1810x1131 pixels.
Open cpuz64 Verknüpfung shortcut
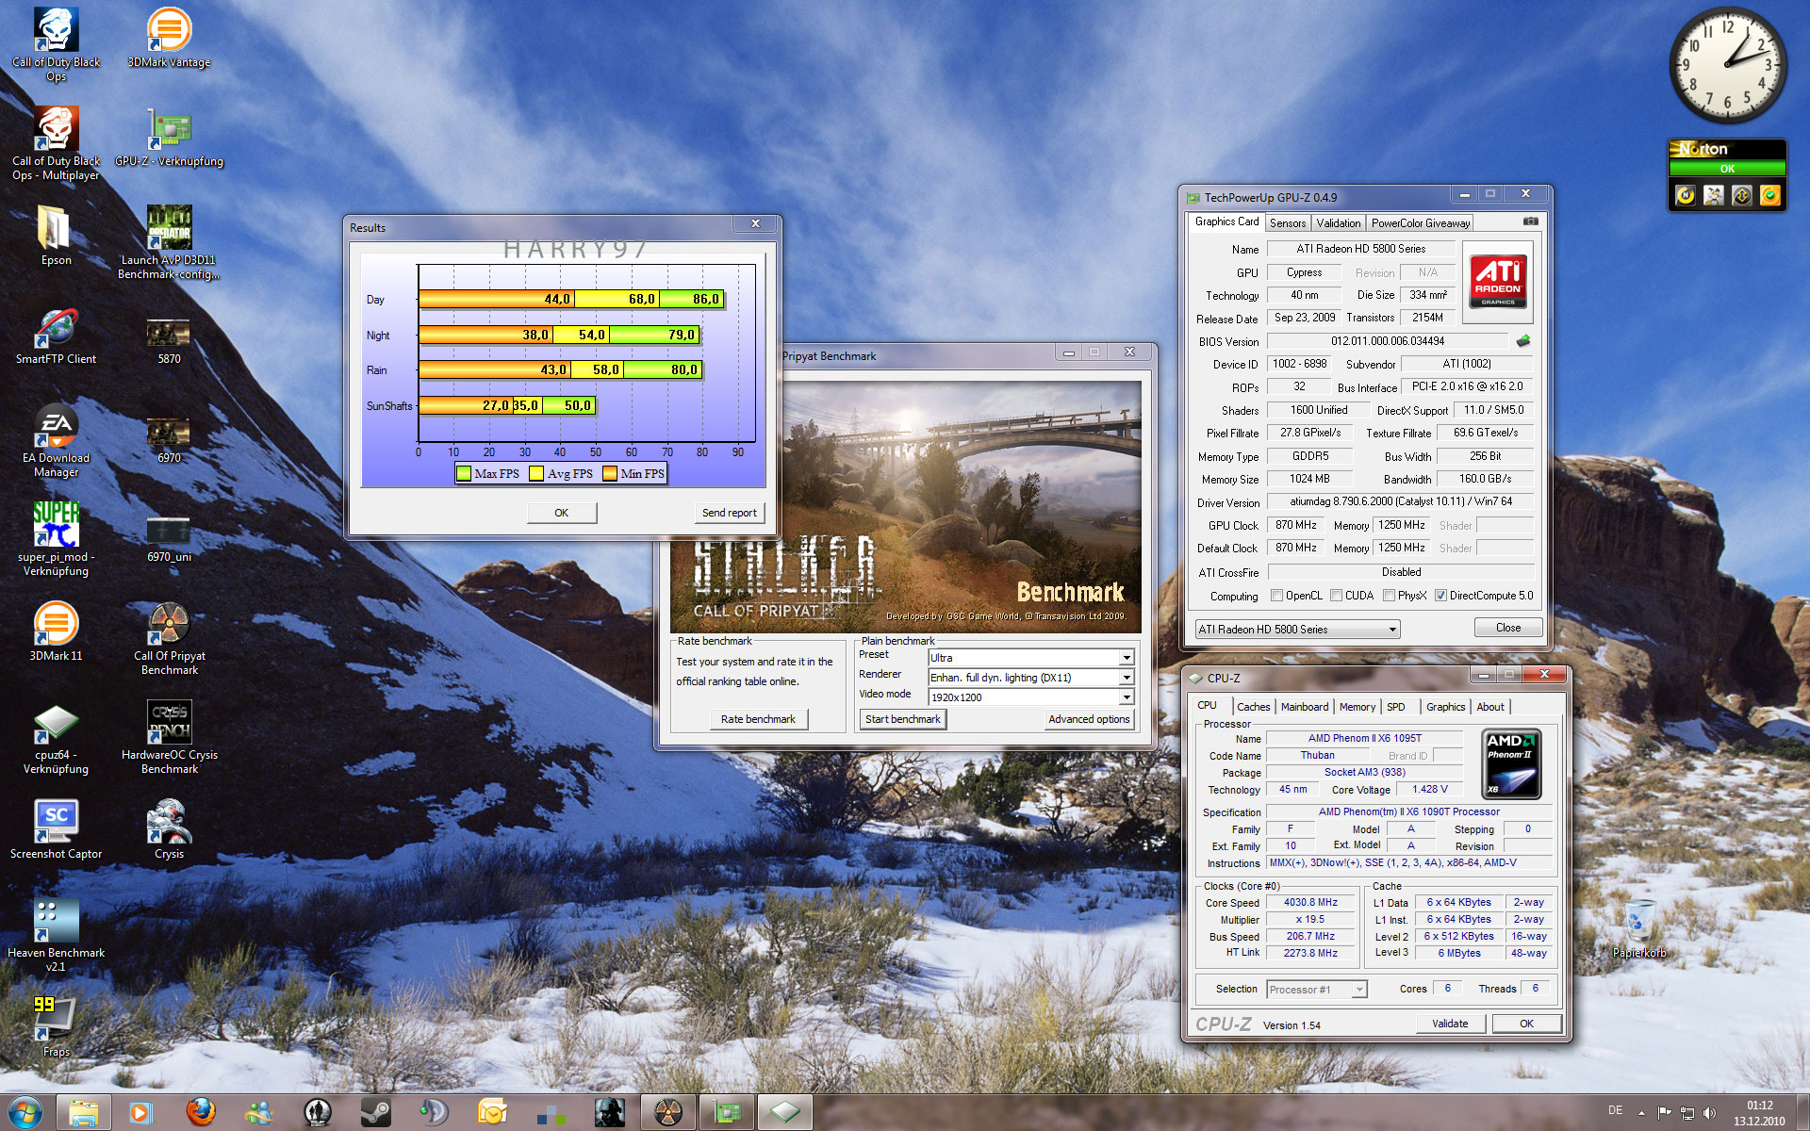pyautogui.click(x=56, y=737)
